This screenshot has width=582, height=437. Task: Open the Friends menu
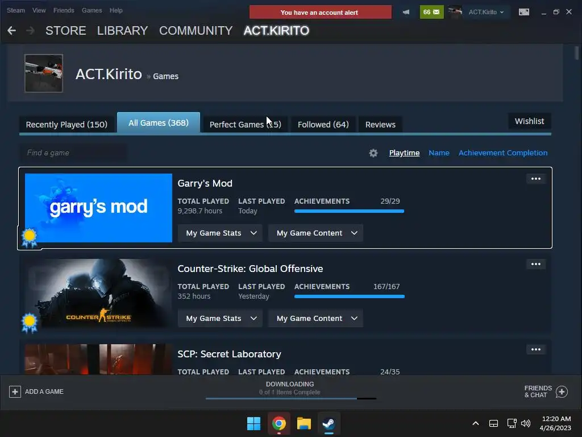64,10
